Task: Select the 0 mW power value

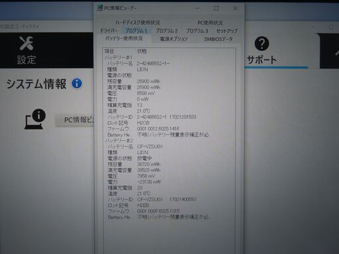Action: click(143, 99)
